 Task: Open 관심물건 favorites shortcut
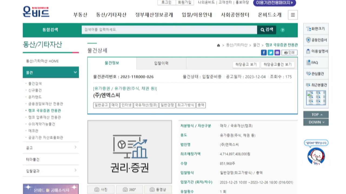316,74
